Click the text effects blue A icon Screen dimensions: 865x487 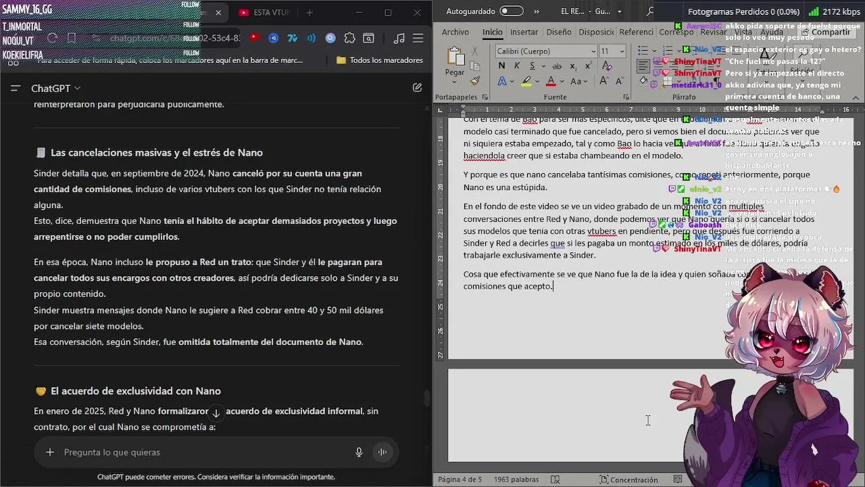(x=501, y=81)
